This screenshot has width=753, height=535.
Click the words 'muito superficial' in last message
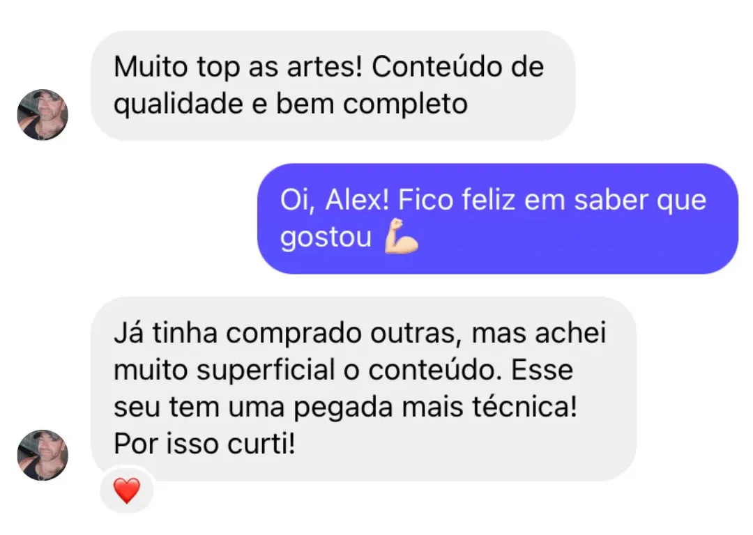point(225,371)
